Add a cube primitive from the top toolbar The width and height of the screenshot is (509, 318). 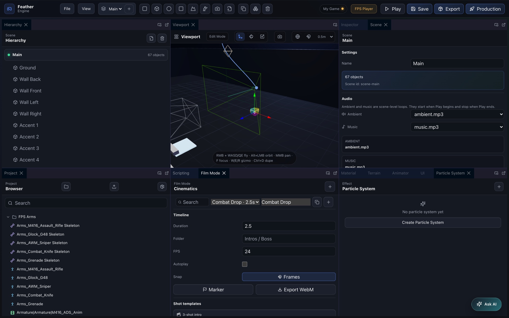pos(157,9)
